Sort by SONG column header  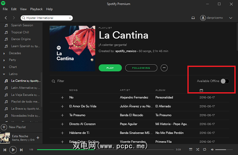(x=74, y=90)
